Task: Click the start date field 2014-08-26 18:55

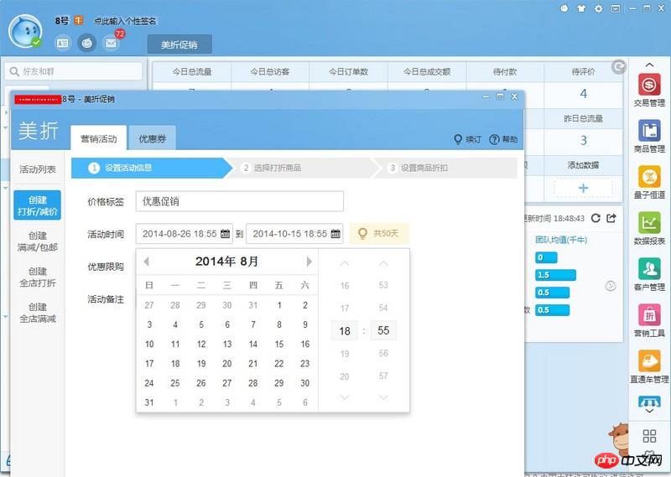Action: 185,234
